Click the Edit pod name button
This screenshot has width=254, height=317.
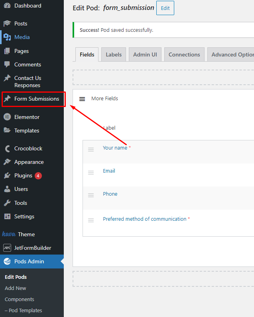click(165, 8)
